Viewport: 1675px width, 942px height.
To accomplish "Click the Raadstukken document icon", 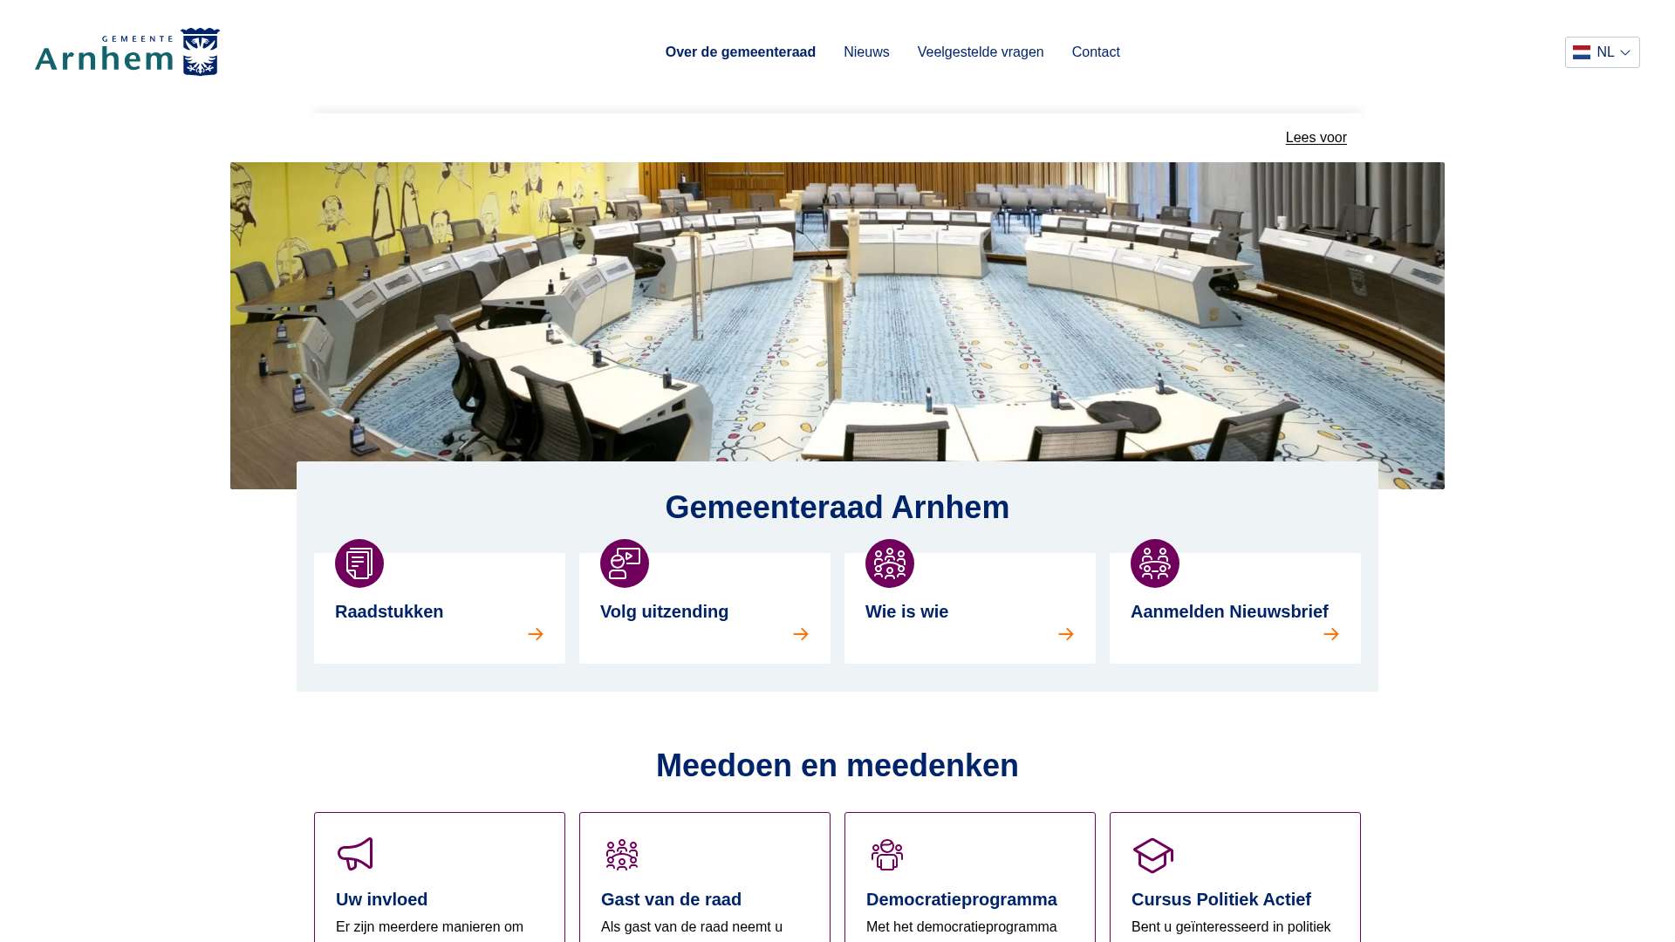I will (x=359, y=563).
